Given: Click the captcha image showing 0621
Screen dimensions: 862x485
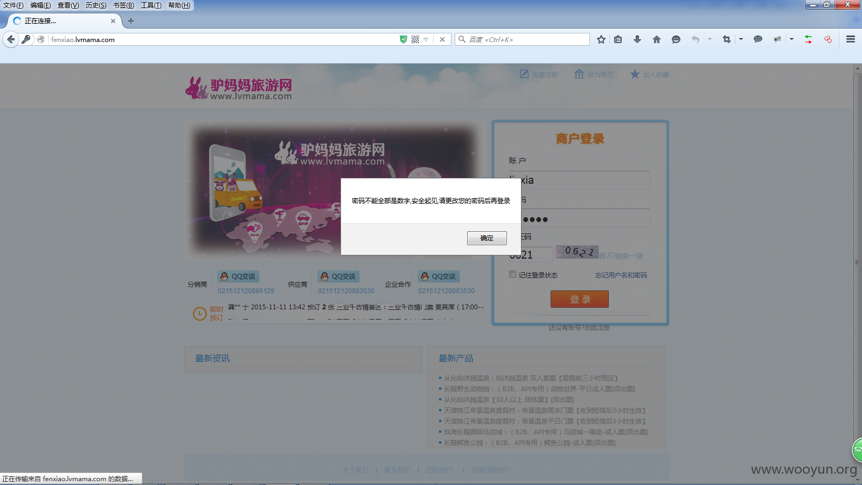Looking at the screenshot, I should (x=577, y=252).
